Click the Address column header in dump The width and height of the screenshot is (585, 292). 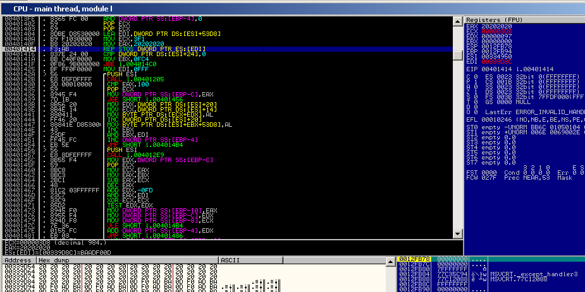[19, 260]
